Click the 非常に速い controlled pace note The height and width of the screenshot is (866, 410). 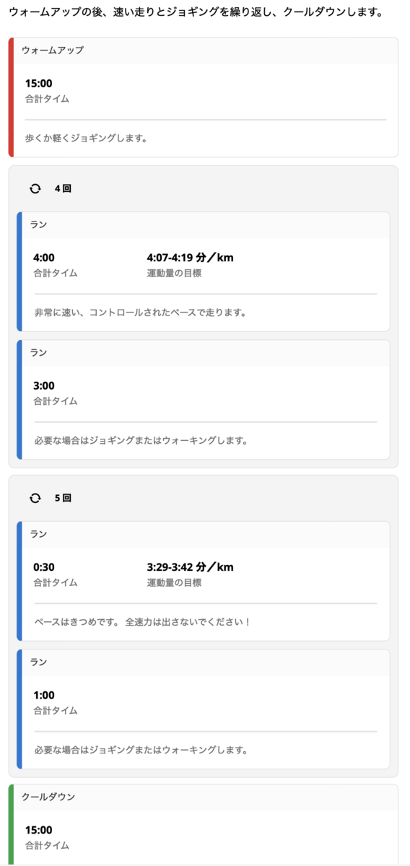coord(141,312)
